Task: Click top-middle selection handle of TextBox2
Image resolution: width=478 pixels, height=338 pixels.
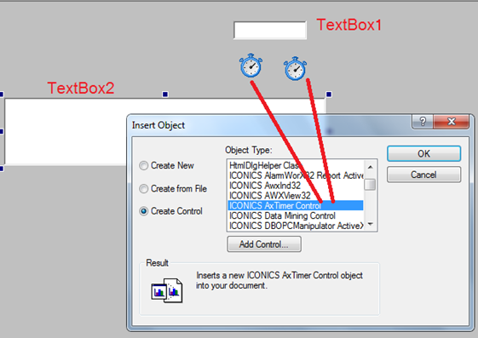Action: [x=165, y=95]
